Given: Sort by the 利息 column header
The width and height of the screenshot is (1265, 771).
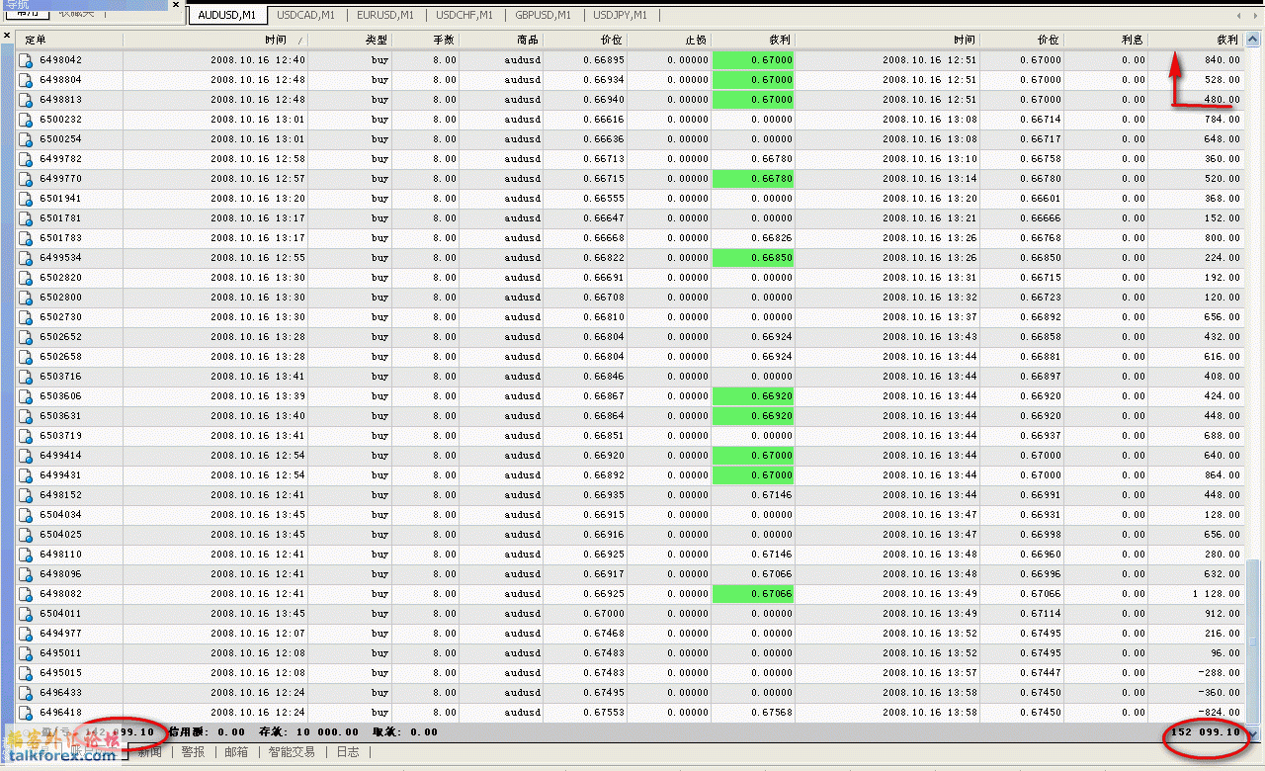Looking at the screenshot, I should [x=1106, y=40].
